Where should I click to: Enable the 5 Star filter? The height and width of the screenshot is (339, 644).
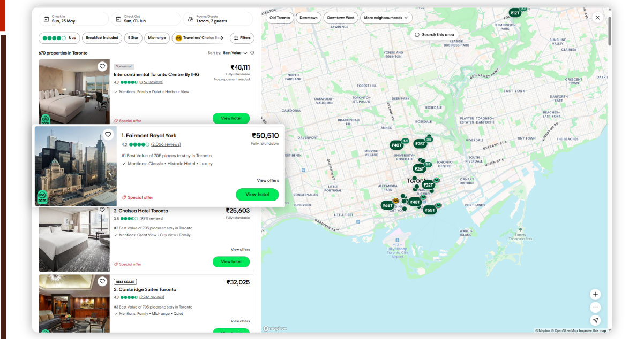click(x=133, y=38)
